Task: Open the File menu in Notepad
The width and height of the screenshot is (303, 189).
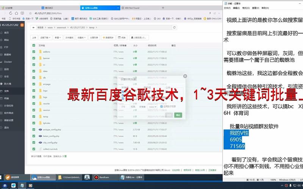Action: click(227, 8)
